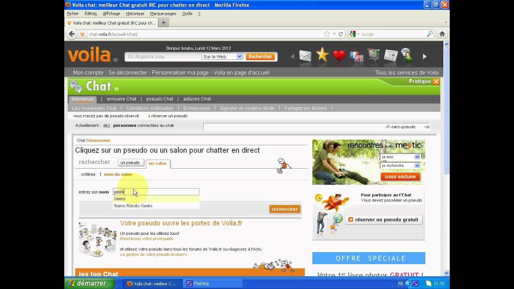Open the Outils menu

187,14
